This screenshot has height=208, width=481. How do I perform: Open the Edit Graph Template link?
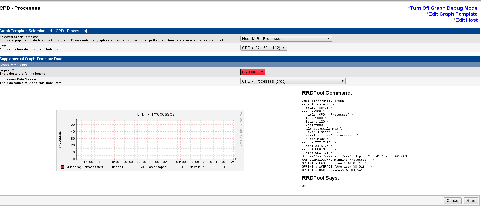(454, 14)
